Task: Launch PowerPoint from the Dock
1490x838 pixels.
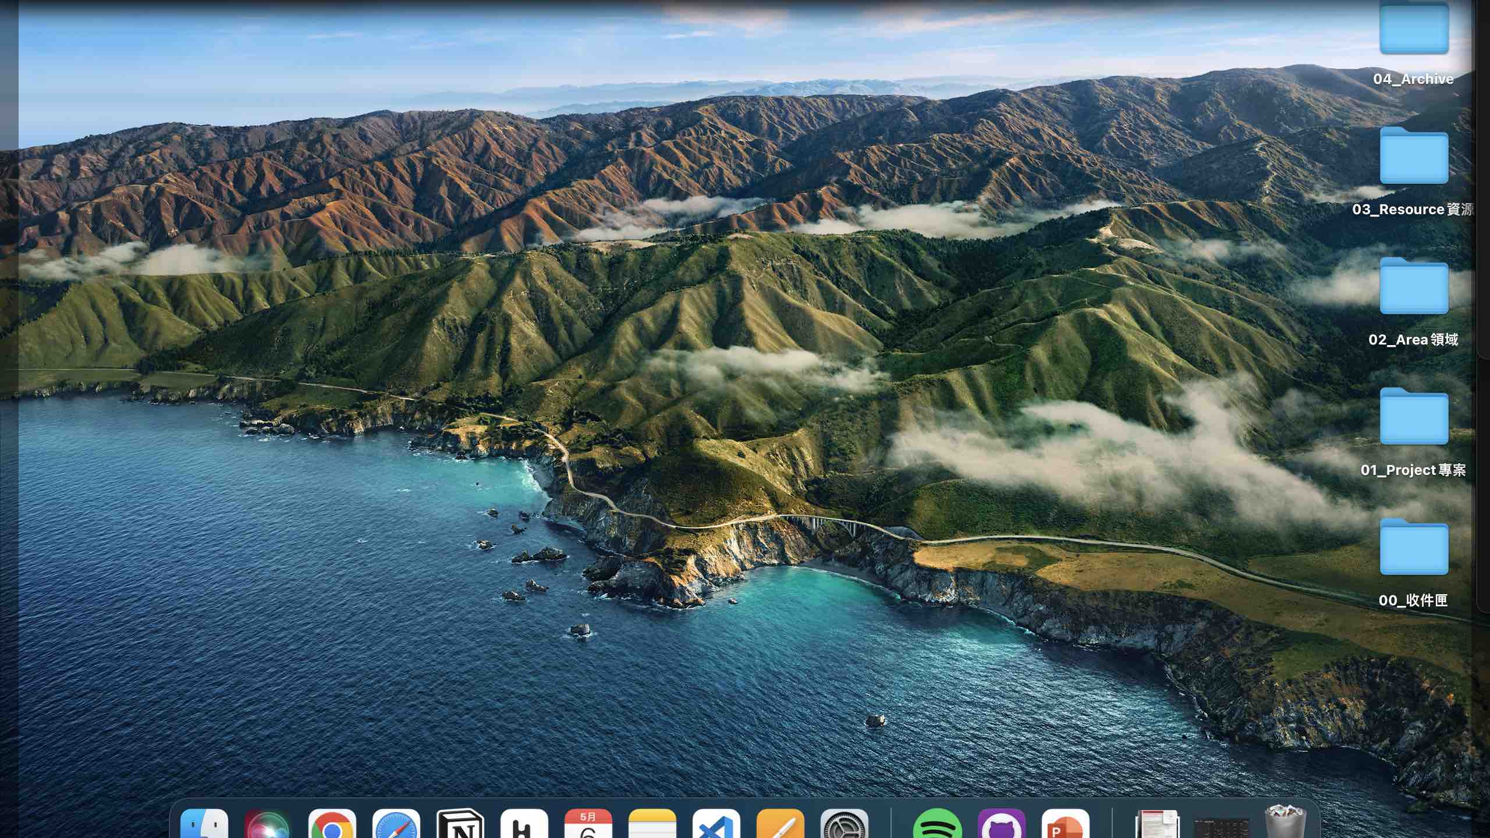Action: point(1066,823)
